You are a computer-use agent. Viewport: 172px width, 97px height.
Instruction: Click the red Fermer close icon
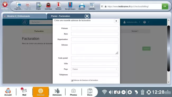(x=5, y=5)
